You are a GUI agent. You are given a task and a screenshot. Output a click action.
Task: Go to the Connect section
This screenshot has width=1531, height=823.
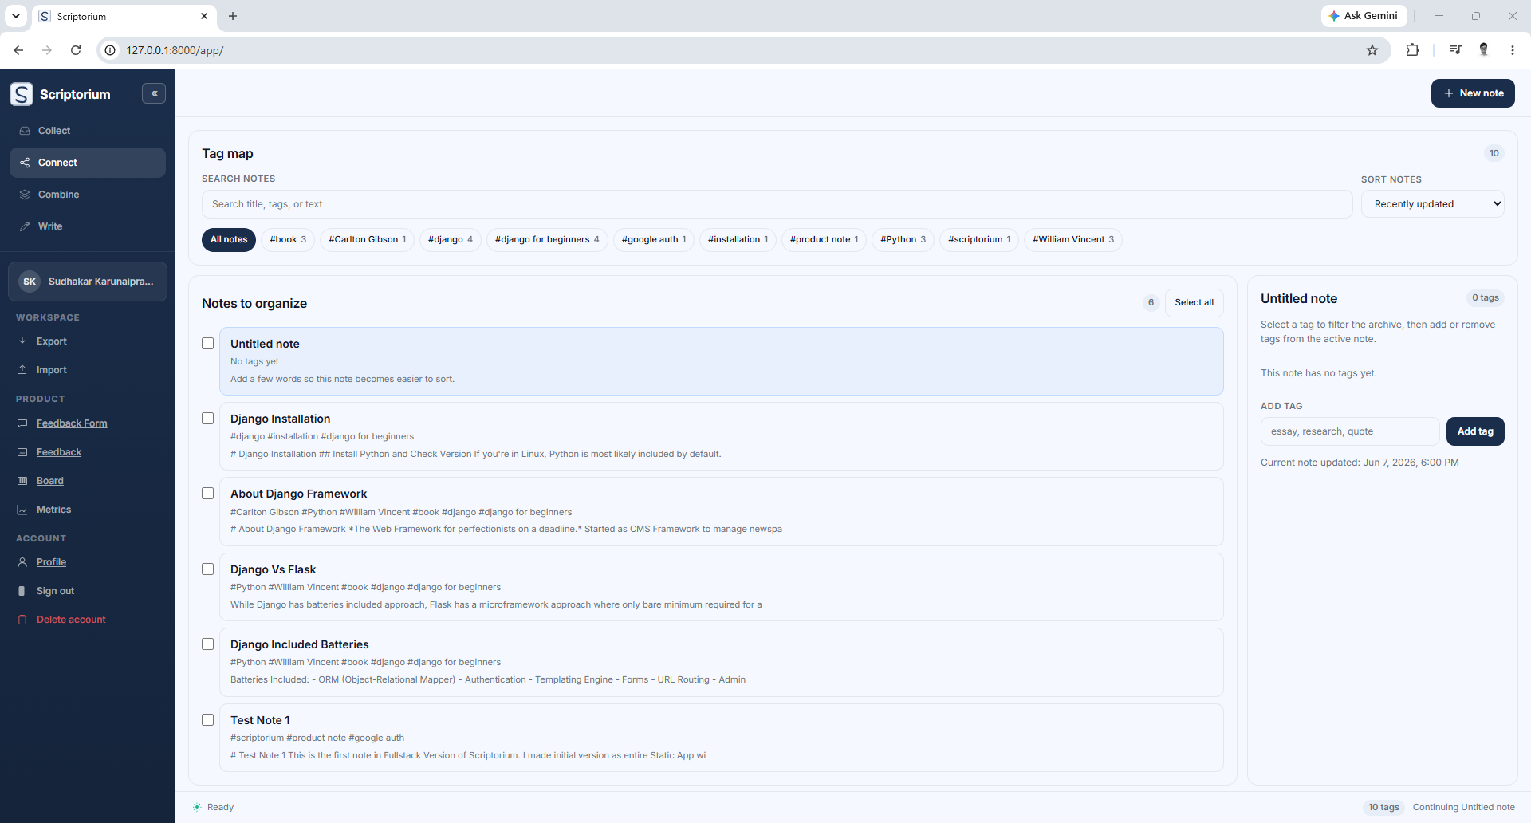click(x=88, y=163)
